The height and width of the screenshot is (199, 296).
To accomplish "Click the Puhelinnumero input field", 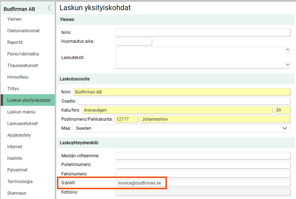I will pyautogui.click(x=203, y=165).
